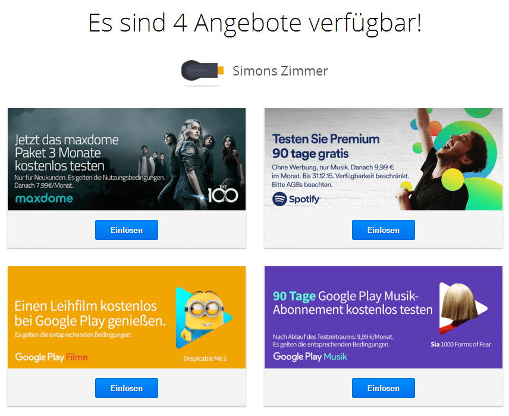509x416 pixels.
Task: Open the purple Play Musik banner
Action: click(x=384, y=317)
